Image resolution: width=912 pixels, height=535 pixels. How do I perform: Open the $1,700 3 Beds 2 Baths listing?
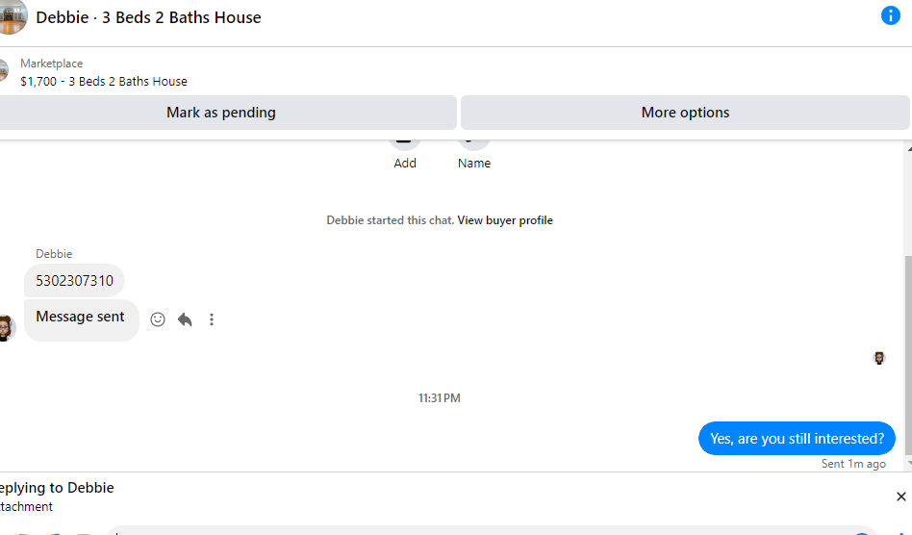coord(104,82)
